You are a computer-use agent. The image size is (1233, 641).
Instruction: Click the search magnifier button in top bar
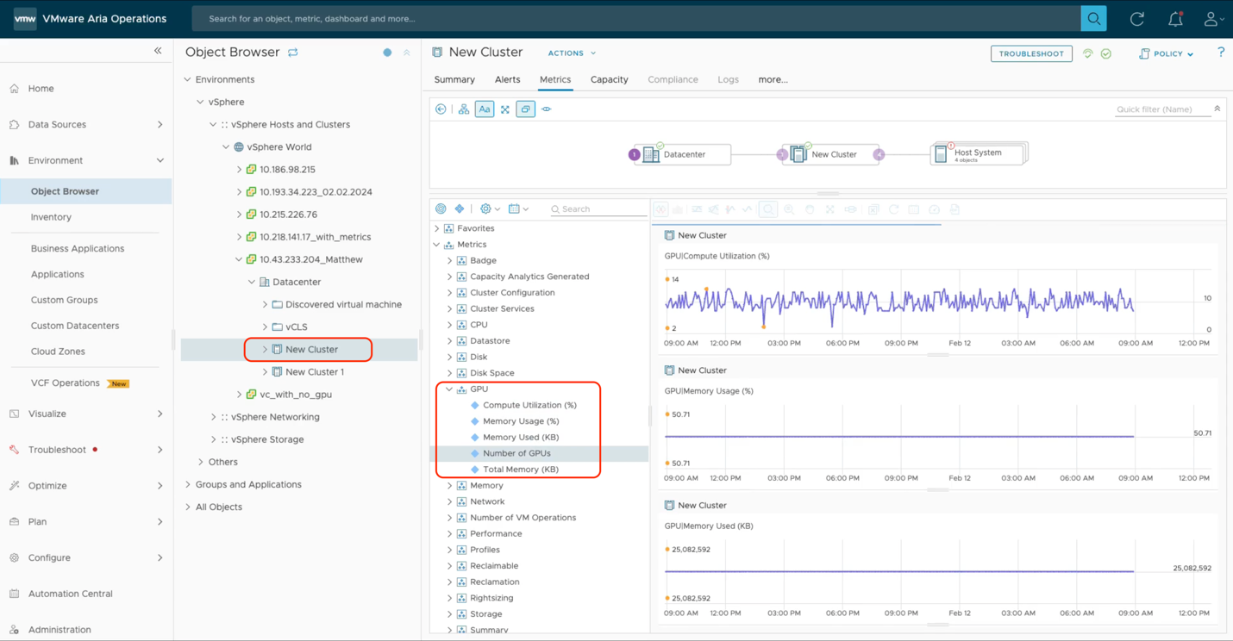pyautogui.click(x=1093, y=18)
